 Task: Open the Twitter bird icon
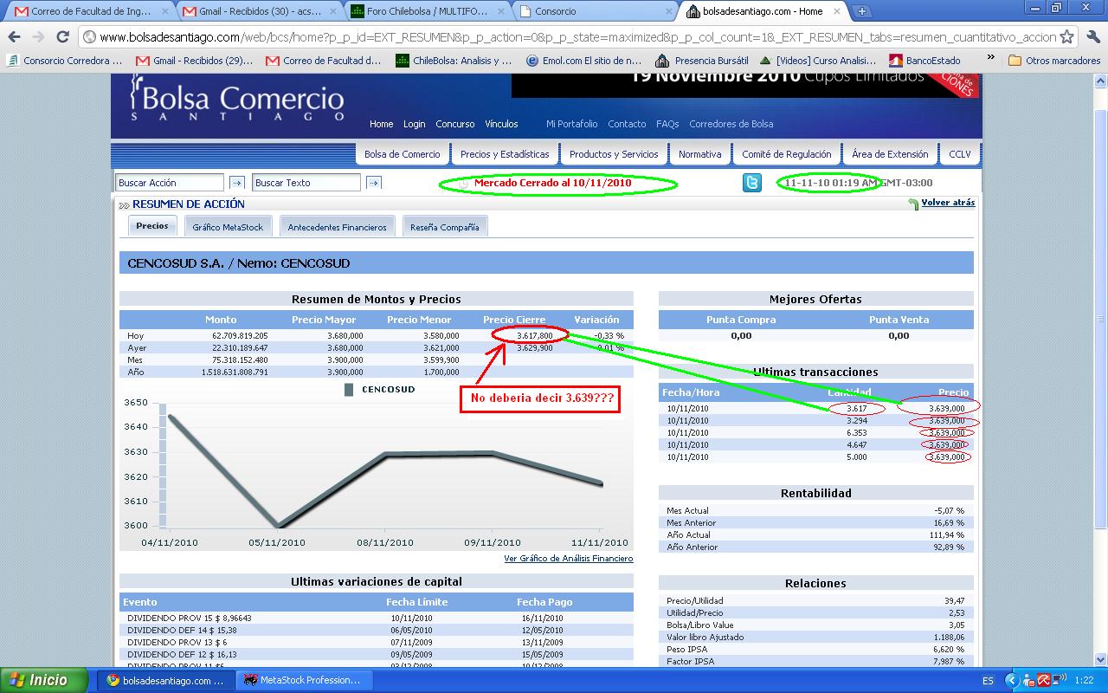752,183
